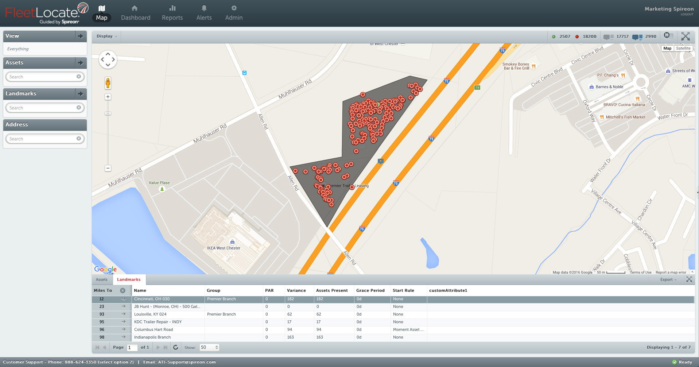Click the arrow for Louisville, KY 024 row
This screenshot has height=367, width=699.
tap(124, 314)
